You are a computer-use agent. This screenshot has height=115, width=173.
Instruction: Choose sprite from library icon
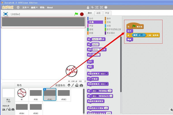(69, 85)
